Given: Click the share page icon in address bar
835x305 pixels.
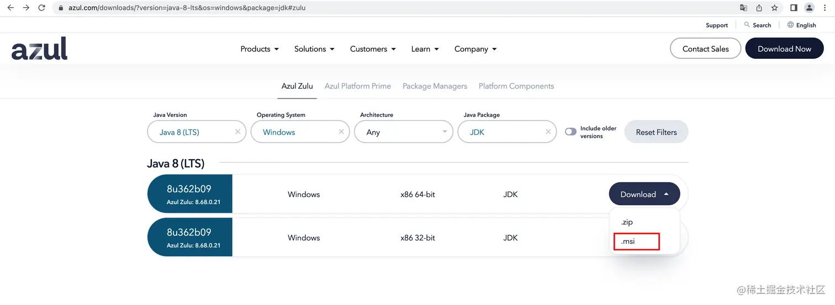Looking at the screenshot, I should (x=759, y=8).
